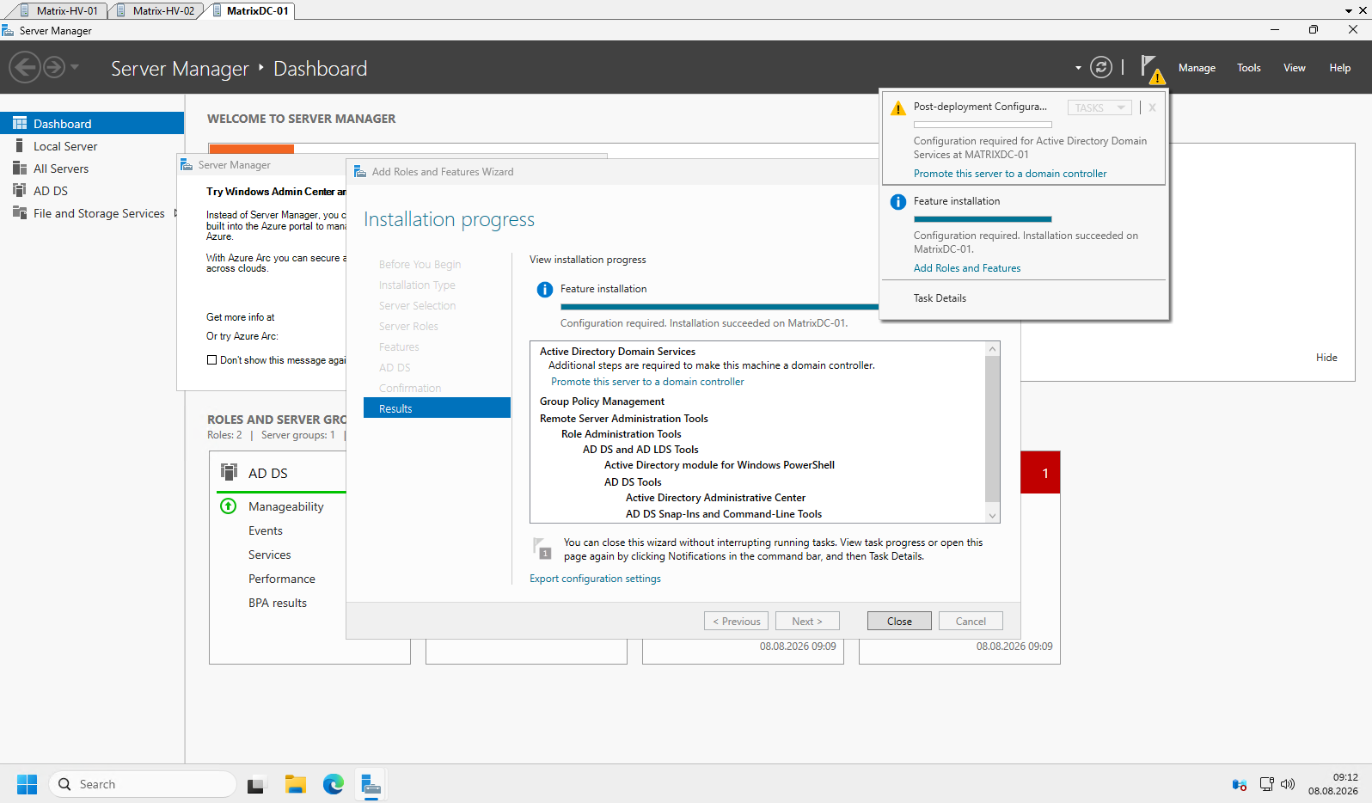This screenshot has width=1372, height=803.
Task: Open the TASKS dropdown in notification panel
Action: click(x=1099, y=107)
